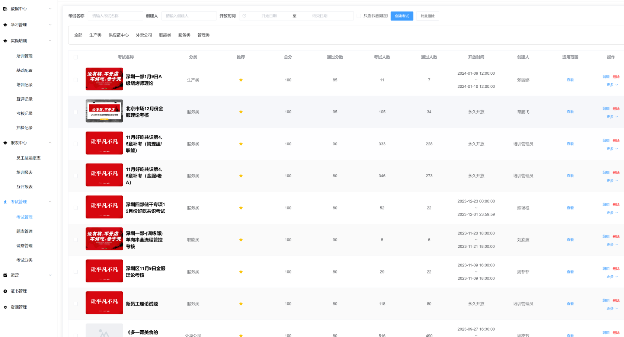Click the 考试名称 search input

(x=115, y=16)
